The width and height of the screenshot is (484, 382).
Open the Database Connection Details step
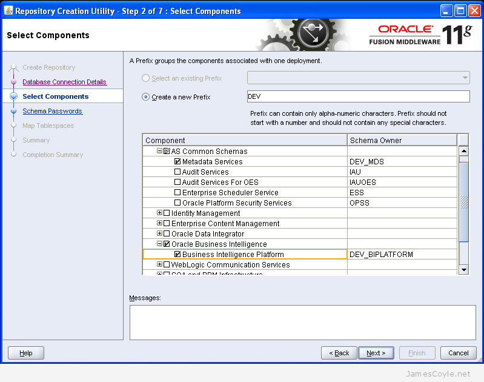click(64, 82)
